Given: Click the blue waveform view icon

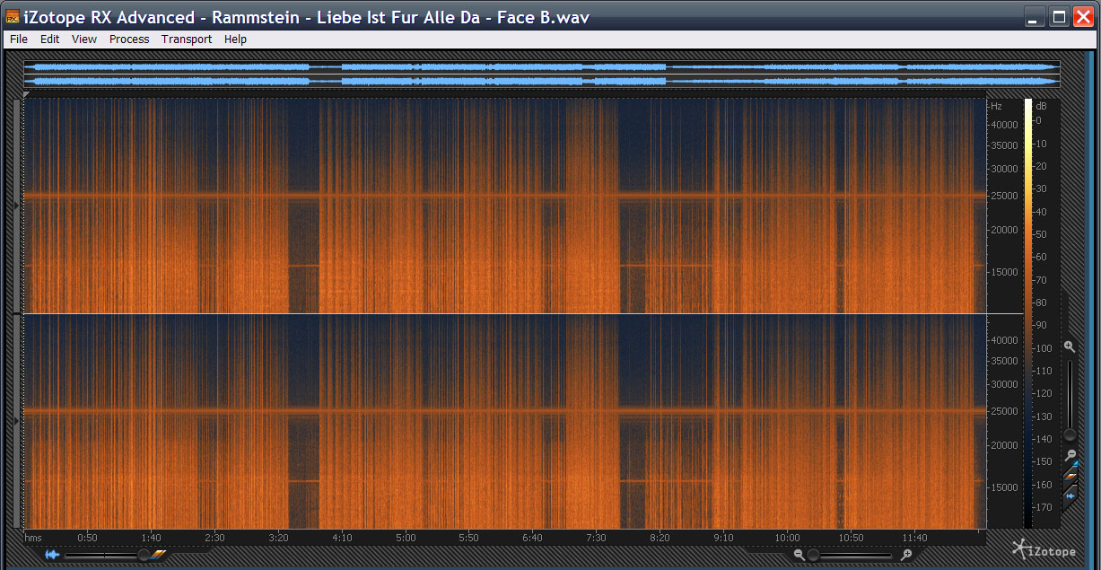Looking at the screenshot, I should tap(52, 555).
